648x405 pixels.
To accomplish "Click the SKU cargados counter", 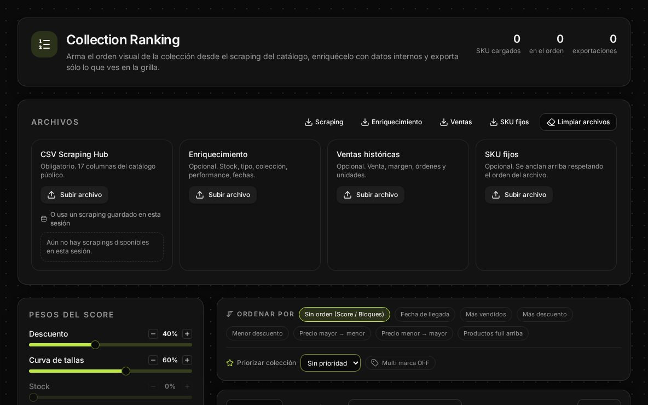I will click(x=498, y=44).
